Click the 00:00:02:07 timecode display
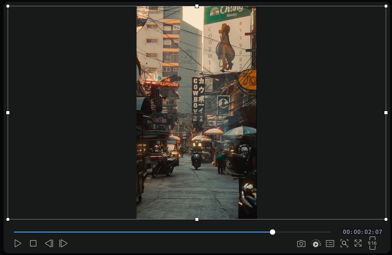 (x=362, y=232)
